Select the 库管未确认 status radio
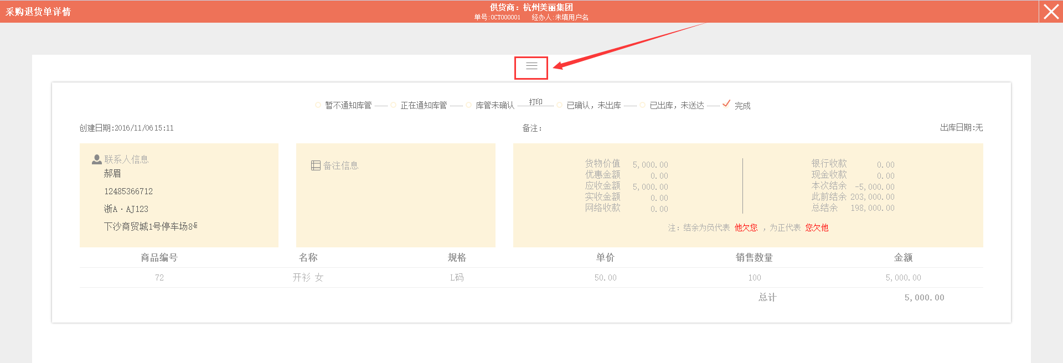The width and height of the screenshot is (1063, 363). point(468,105)
